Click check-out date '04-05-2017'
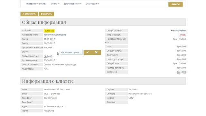Image resolution: width=206 pixels, height=116 pixels. 49,43
